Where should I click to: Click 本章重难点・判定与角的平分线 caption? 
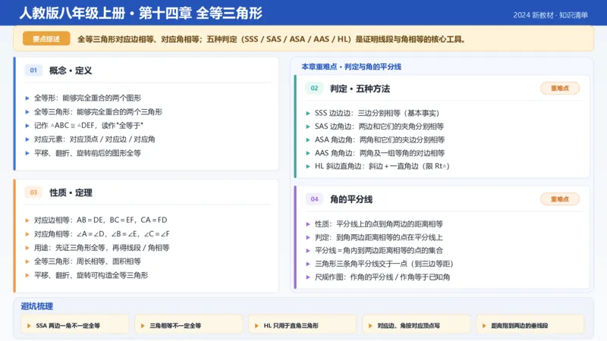click(351, 67)
